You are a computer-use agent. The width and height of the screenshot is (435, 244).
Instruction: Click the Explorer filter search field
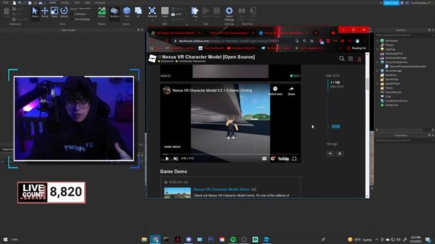point(404,35)
